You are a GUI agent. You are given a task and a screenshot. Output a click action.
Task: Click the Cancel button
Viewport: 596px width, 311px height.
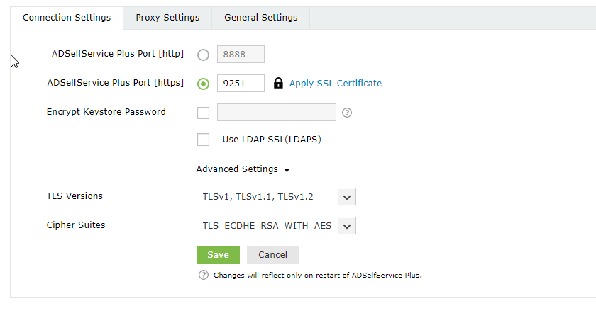(x=272, y=254)
